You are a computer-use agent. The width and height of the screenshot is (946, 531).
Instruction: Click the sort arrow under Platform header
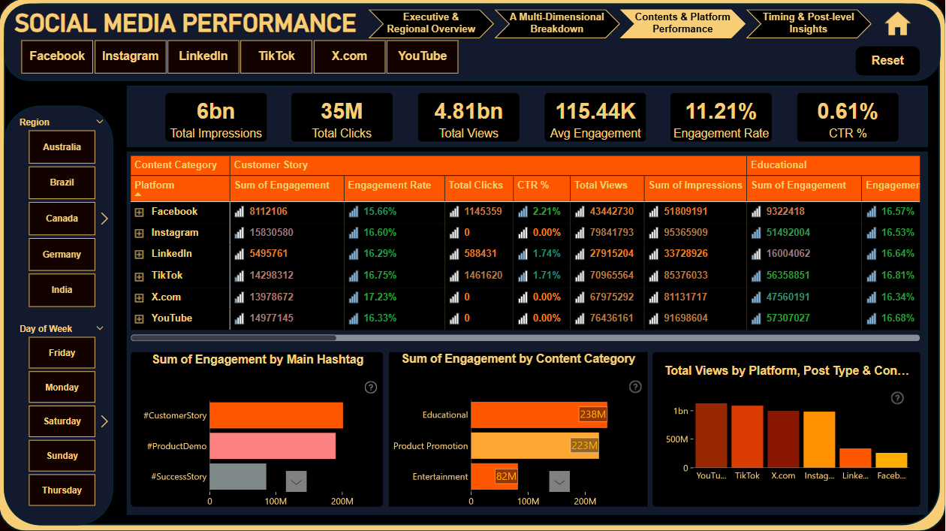tap(138, 195)
